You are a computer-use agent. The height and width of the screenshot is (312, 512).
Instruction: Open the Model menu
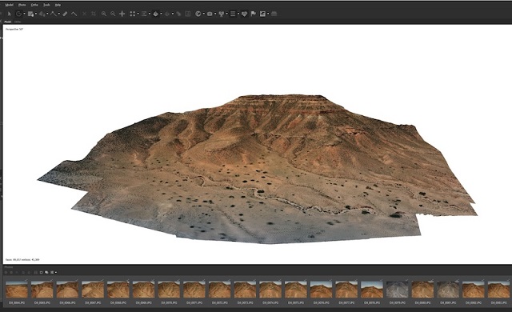[x=9, y=5]
